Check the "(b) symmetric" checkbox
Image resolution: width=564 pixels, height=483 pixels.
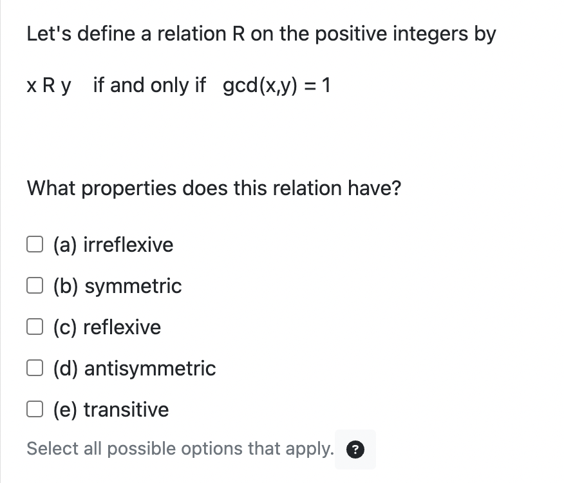pos(35,285)
